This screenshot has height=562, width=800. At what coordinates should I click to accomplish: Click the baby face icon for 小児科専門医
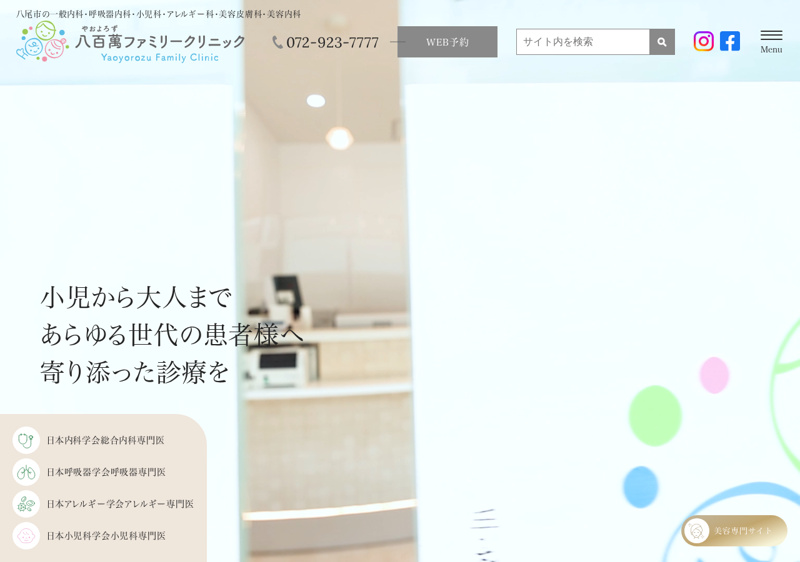[26, 536]
